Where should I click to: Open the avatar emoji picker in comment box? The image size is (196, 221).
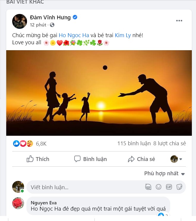148,187
